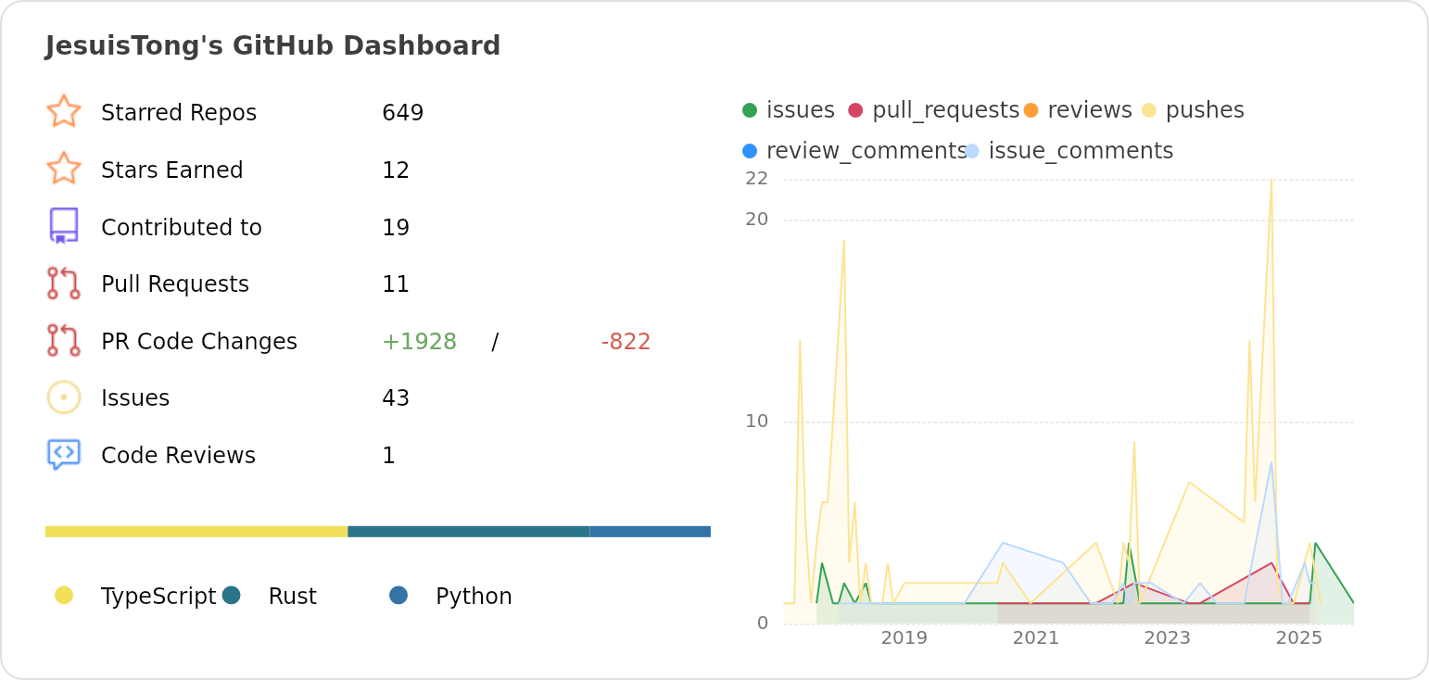Select the Stars Earned star icon
Image resolution: width=1429 pixels, height=680 pixels.
tap(64, 170)
